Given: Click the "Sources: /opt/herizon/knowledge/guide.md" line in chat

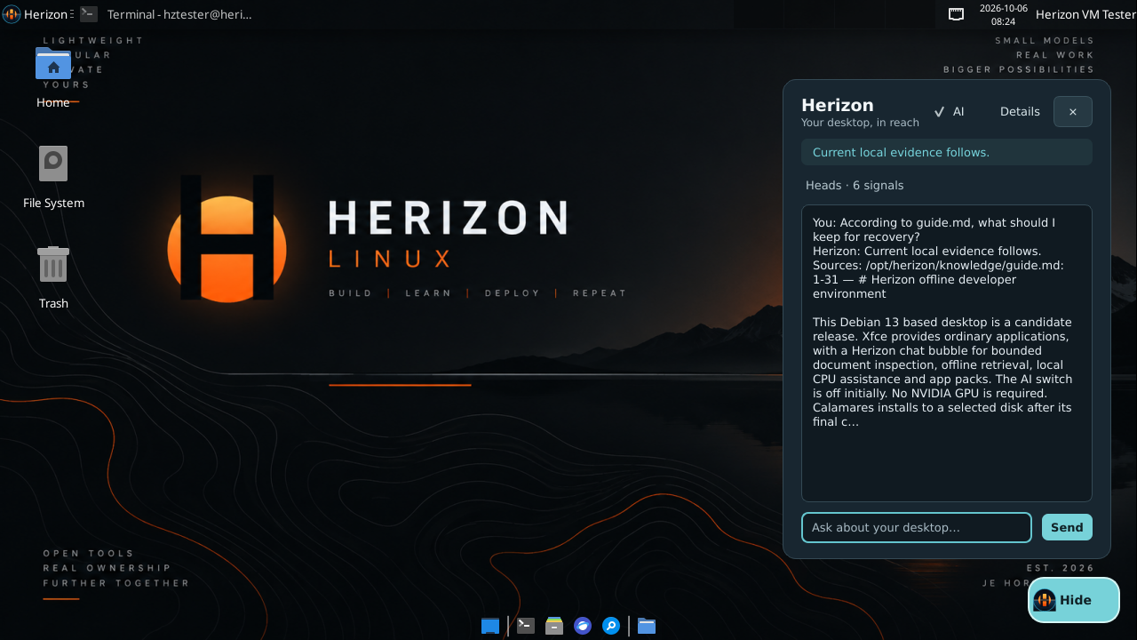Looking at the screenshot, I should point(938,265).
